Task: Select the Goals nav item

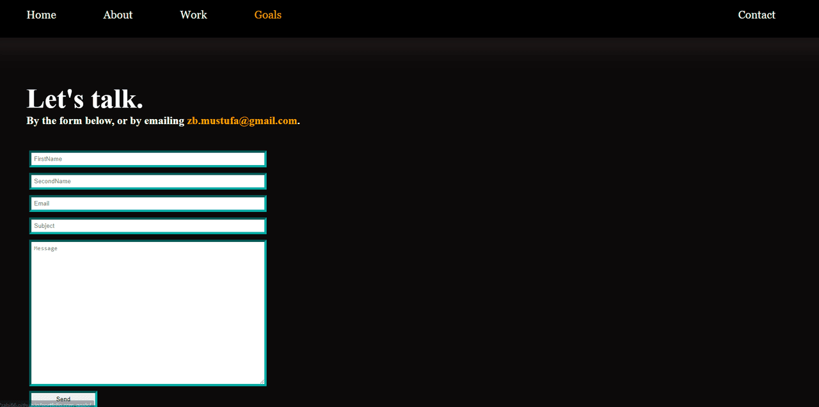Action: click(x=267, y=15)
